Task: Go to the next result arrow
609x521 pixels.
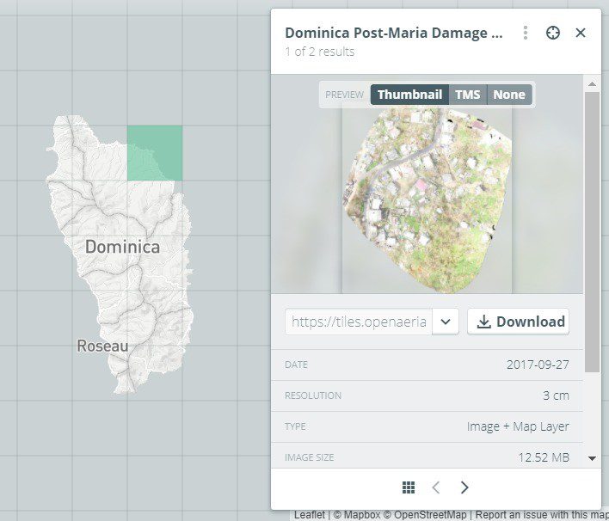Action: click(x=464, y=487)
